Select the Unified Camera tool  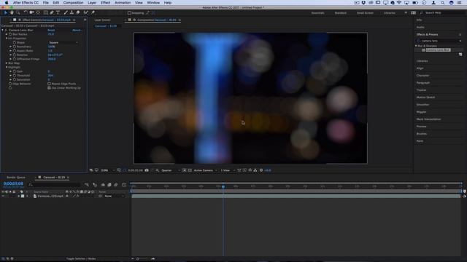(31, 13)
